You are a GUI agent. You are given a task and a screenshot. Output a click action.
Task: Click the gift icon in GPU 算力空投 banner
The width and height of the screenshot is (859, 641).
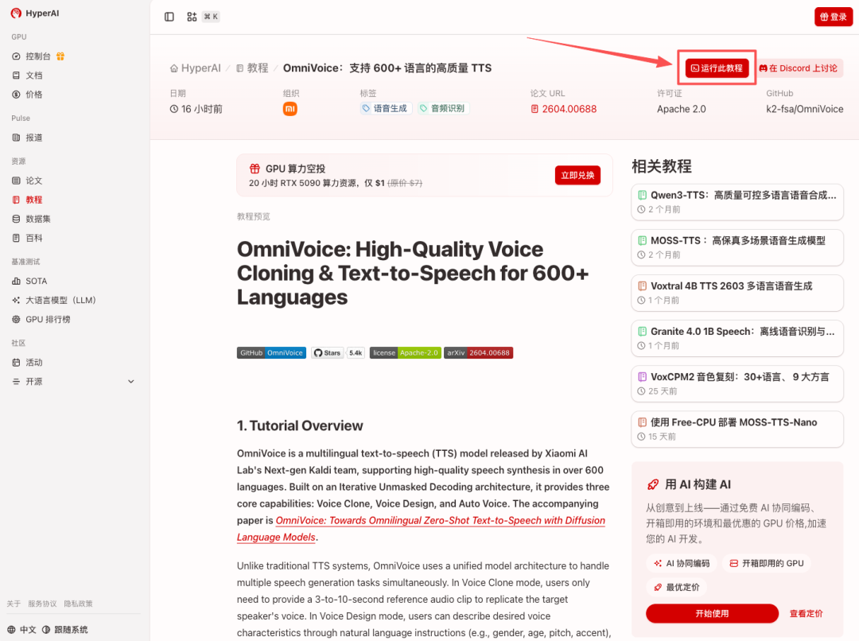coord(255,169)
